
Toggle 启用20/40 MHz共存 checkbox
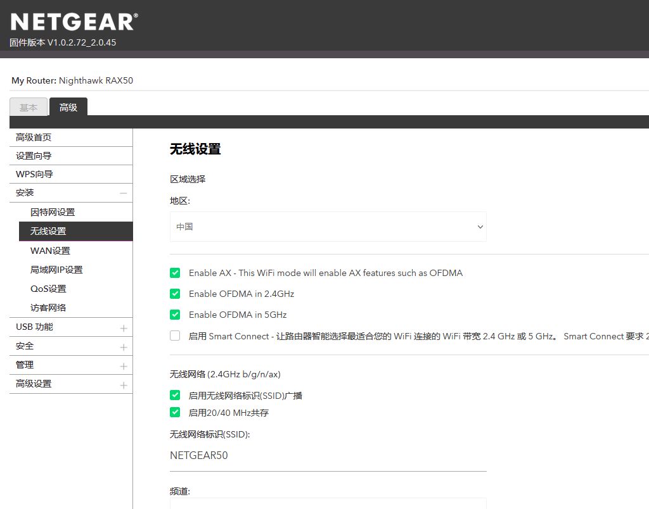pyautogui.click(x=175, y=412)
